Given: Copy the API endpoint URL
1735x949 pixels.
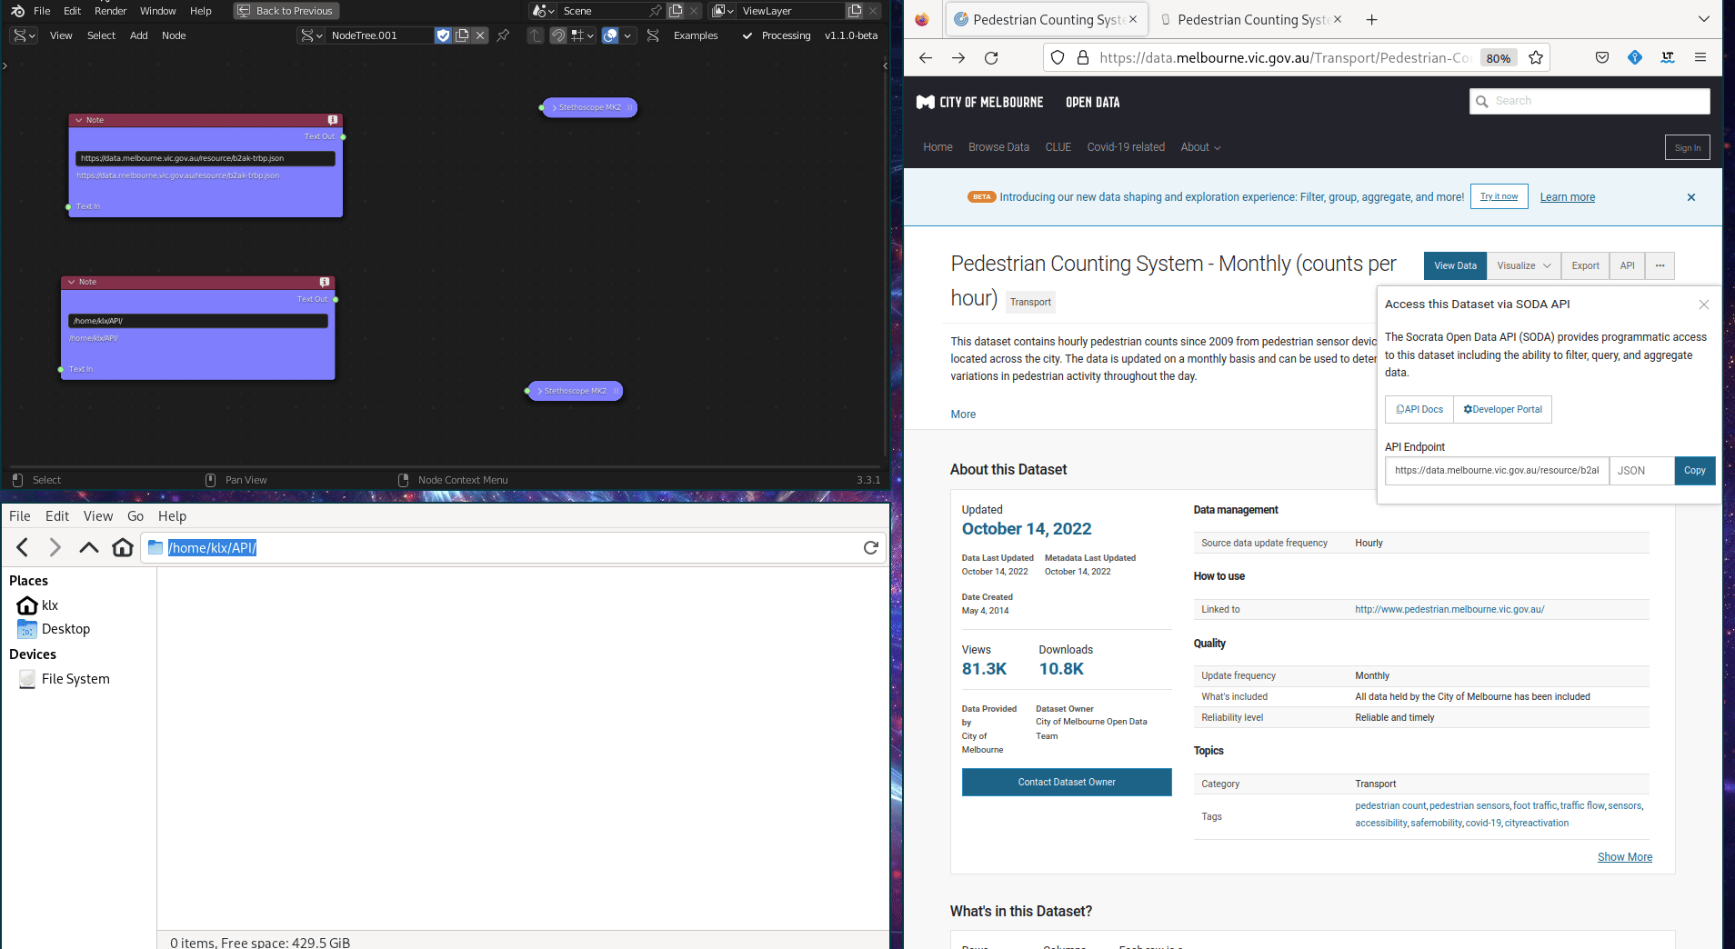Looking at the screenshot, I should pos(1695,470).
